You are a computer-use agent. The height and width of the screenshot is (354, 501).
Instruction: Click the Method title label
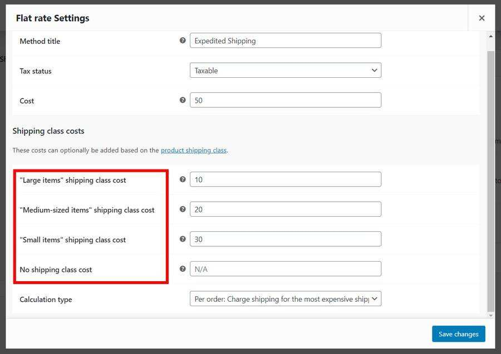point(40,41)
